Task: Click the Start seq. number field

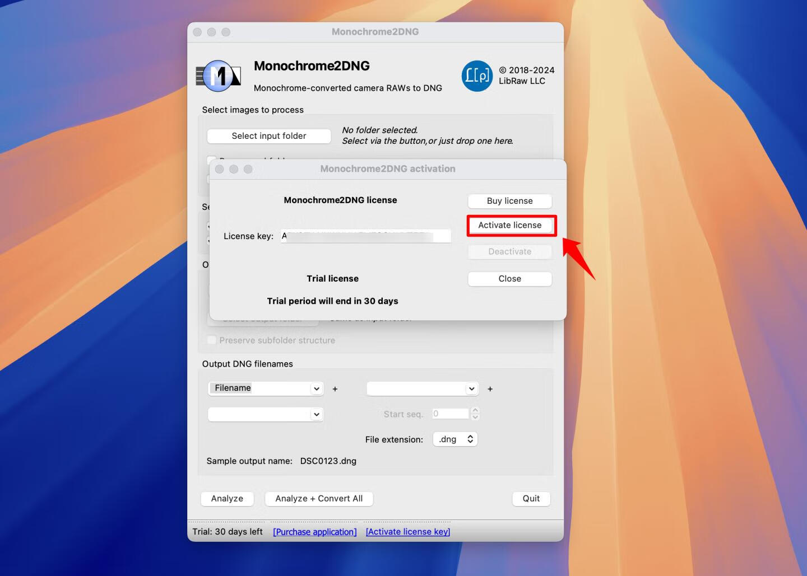Action: coord(450,414)
